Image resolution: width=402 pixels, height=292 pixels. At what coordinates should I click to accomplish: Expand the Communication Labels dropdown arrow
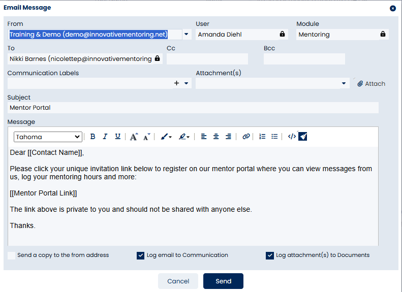tap(187, 83)
